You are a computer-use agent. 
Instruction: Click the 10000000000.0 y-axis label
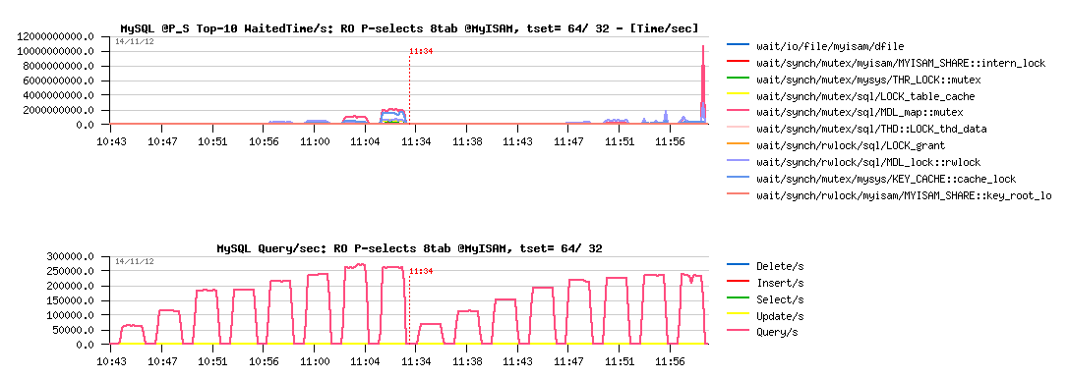point(56,52)
